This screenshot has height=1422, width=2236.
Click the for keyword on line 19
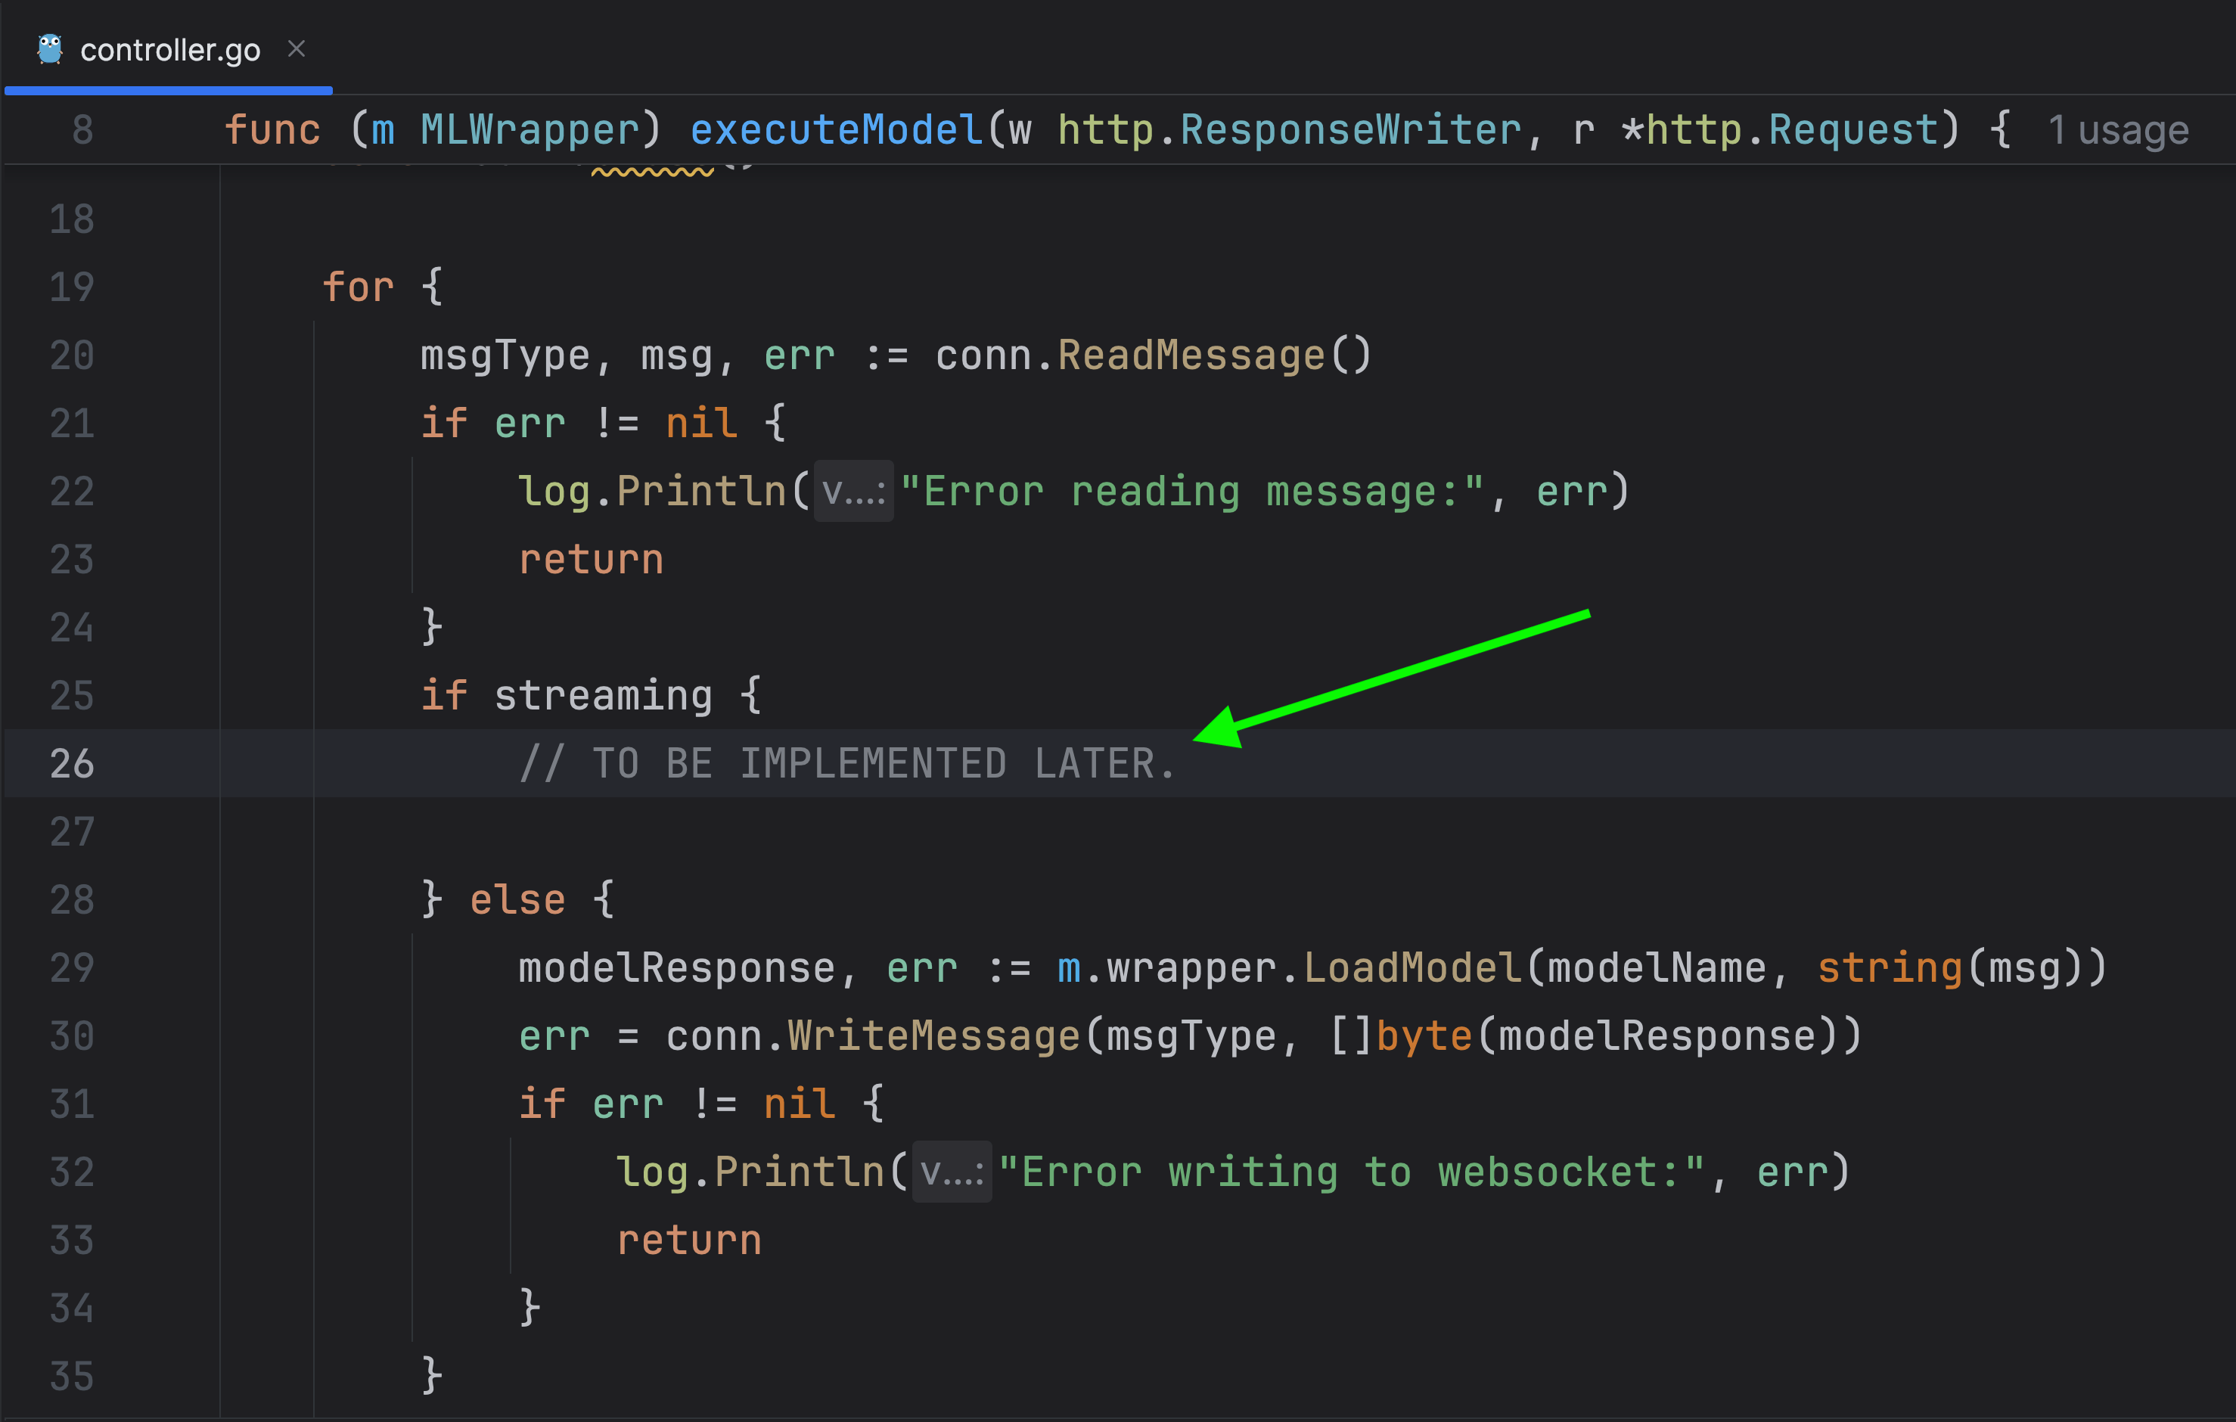click(358, 287)
